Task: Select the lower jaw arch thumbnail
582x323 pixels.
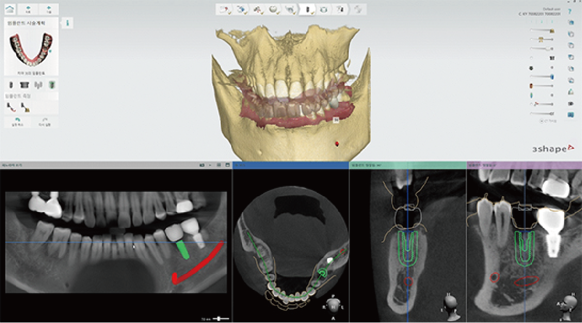Action: 31,49
